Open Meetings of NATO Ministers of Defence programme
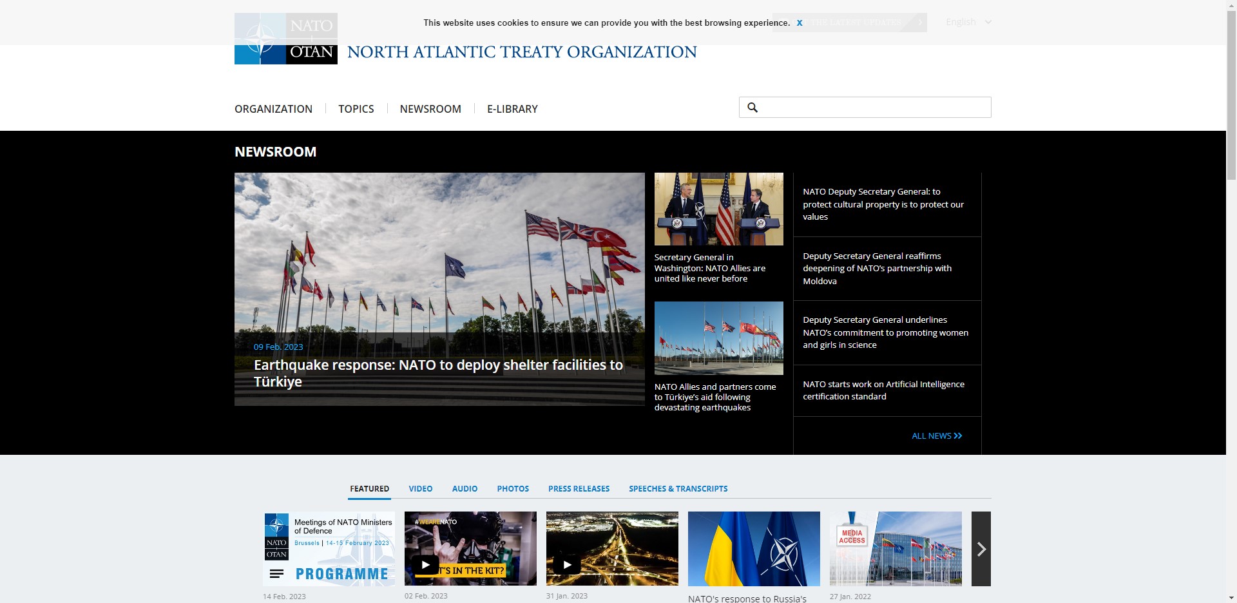Image resolution: width=1237 pixels, height=603 pixels. 329,549
